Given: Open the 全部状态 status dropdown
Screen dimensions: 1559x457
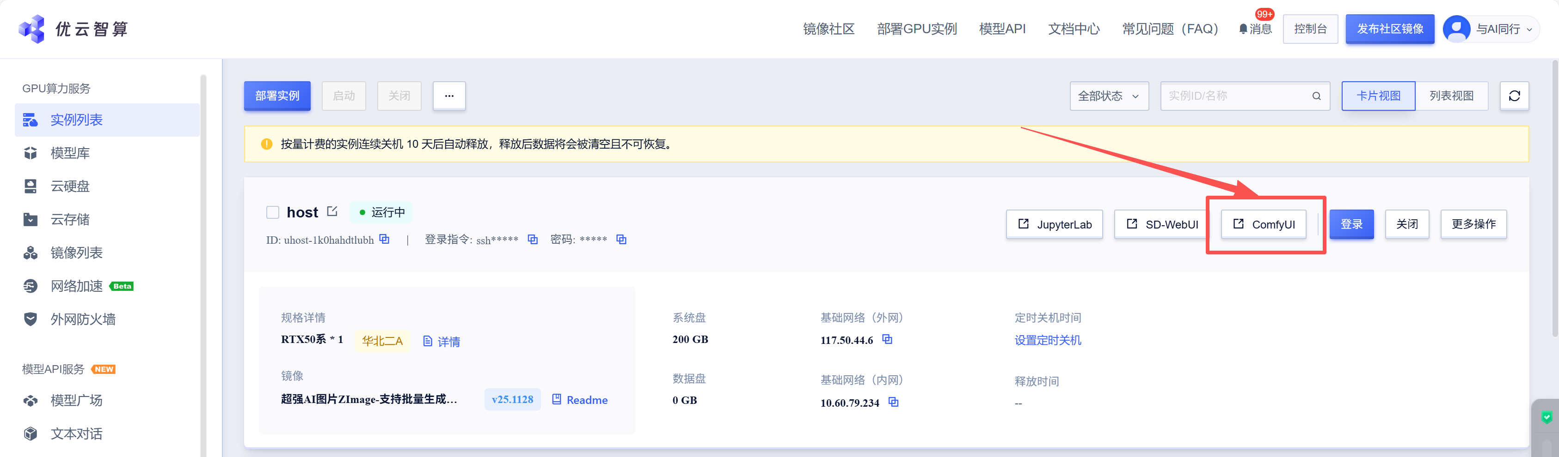Looking at the screenshot, I should pos(1109,96).
